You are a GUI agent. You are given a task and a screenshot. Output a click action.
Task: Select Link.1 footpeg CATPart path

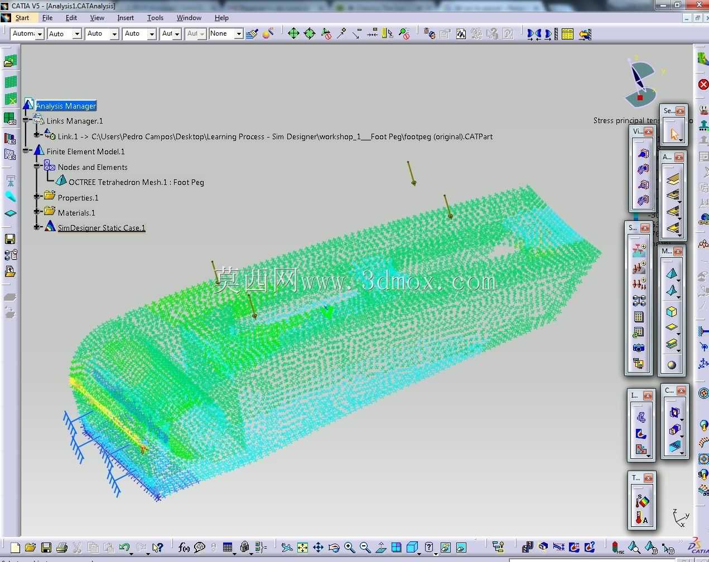275,136
